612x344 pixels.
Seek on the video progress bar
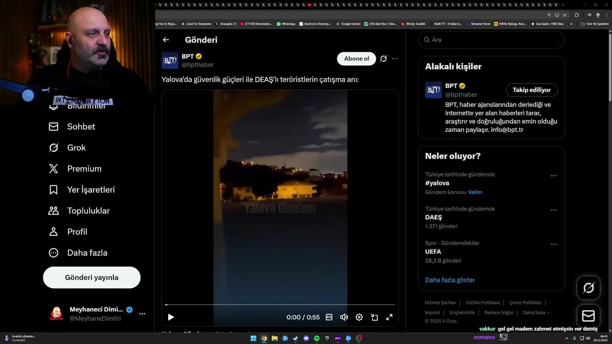280,304
